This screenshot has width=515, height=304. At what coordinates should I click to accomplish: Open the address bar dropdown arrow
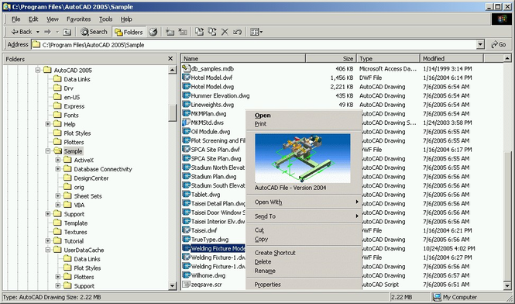pyautogui.click(x=480, y=44)
